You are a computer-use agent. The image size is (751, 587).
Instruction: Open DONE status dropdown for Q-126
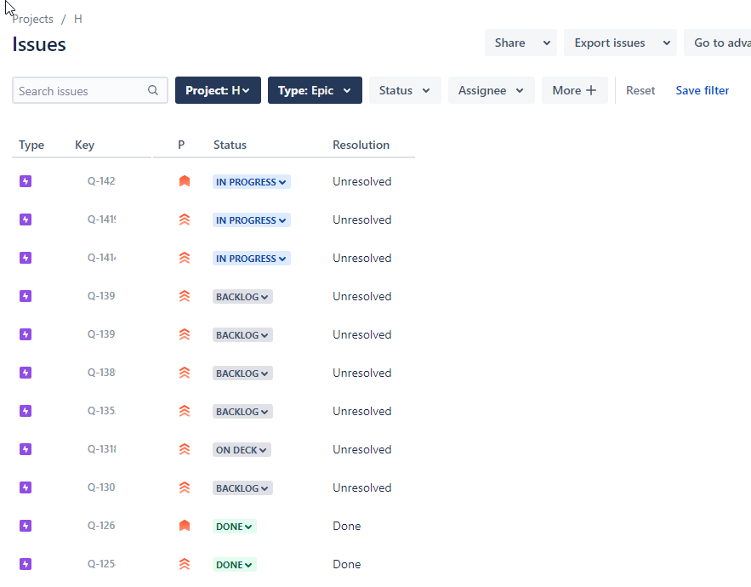(235, 526)
